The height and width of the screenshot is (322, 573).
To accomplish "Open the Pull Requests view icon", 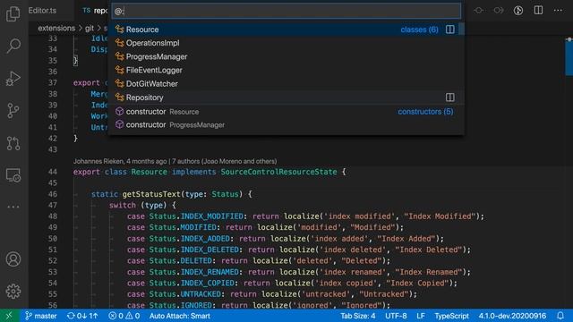I will tap(13, 143).
